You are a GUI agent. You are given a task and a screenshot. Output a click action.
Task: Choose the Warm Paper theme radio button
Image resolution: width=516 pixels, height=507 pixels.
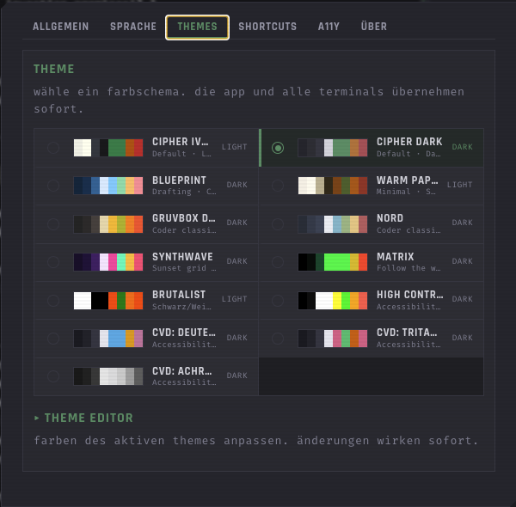(x=278, y=186)
